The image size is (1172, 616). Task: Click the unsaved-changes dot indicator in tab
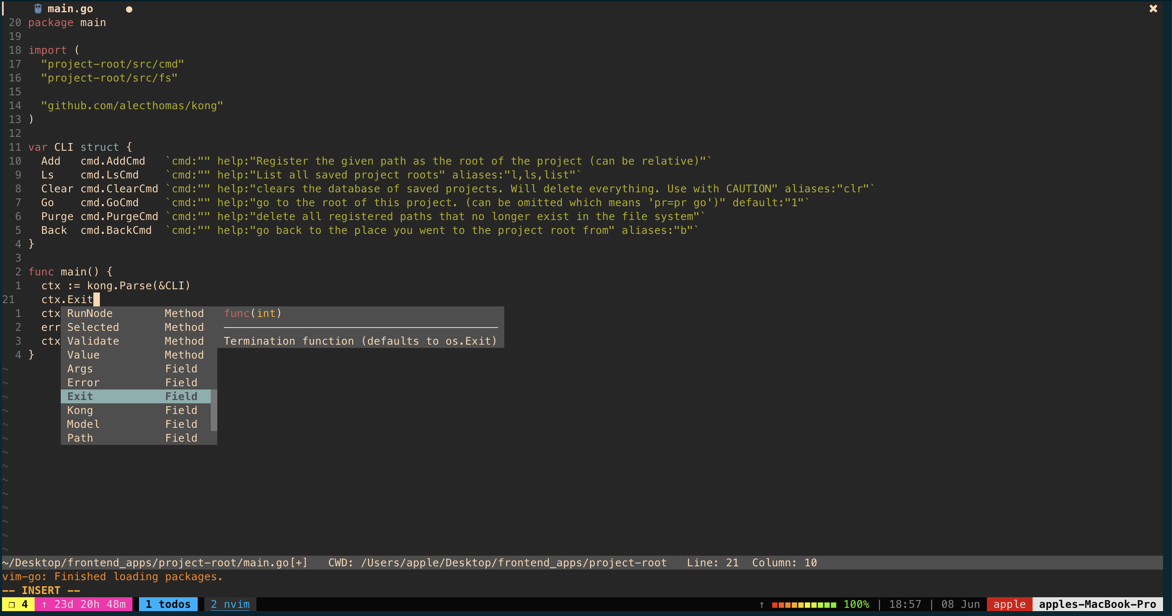click(129, 9)
